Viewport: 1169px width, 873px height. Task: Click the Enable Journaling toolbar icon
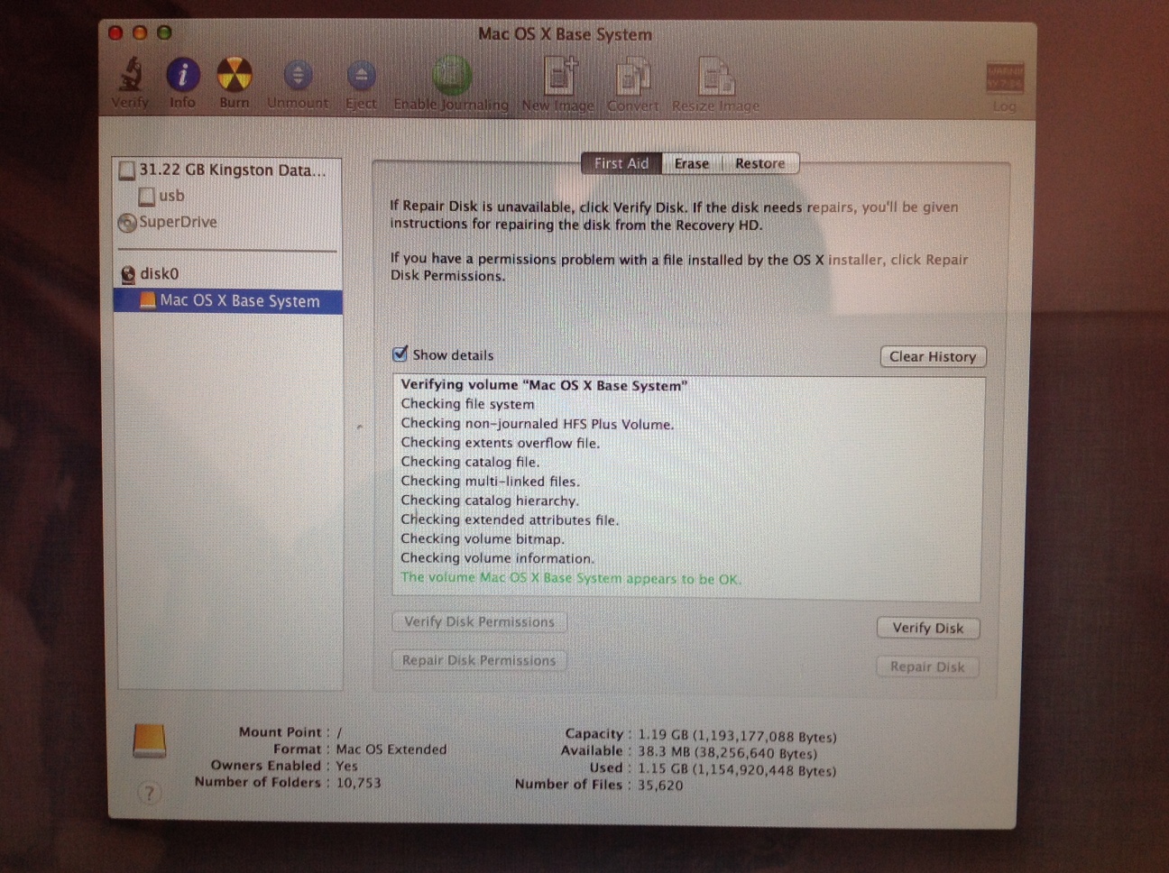451,76
